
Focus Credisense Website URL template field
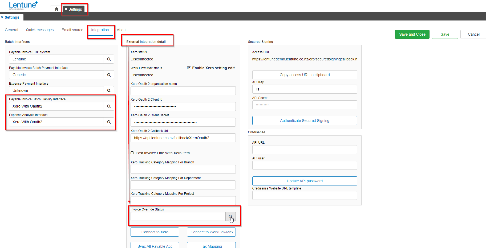point(305,195)
